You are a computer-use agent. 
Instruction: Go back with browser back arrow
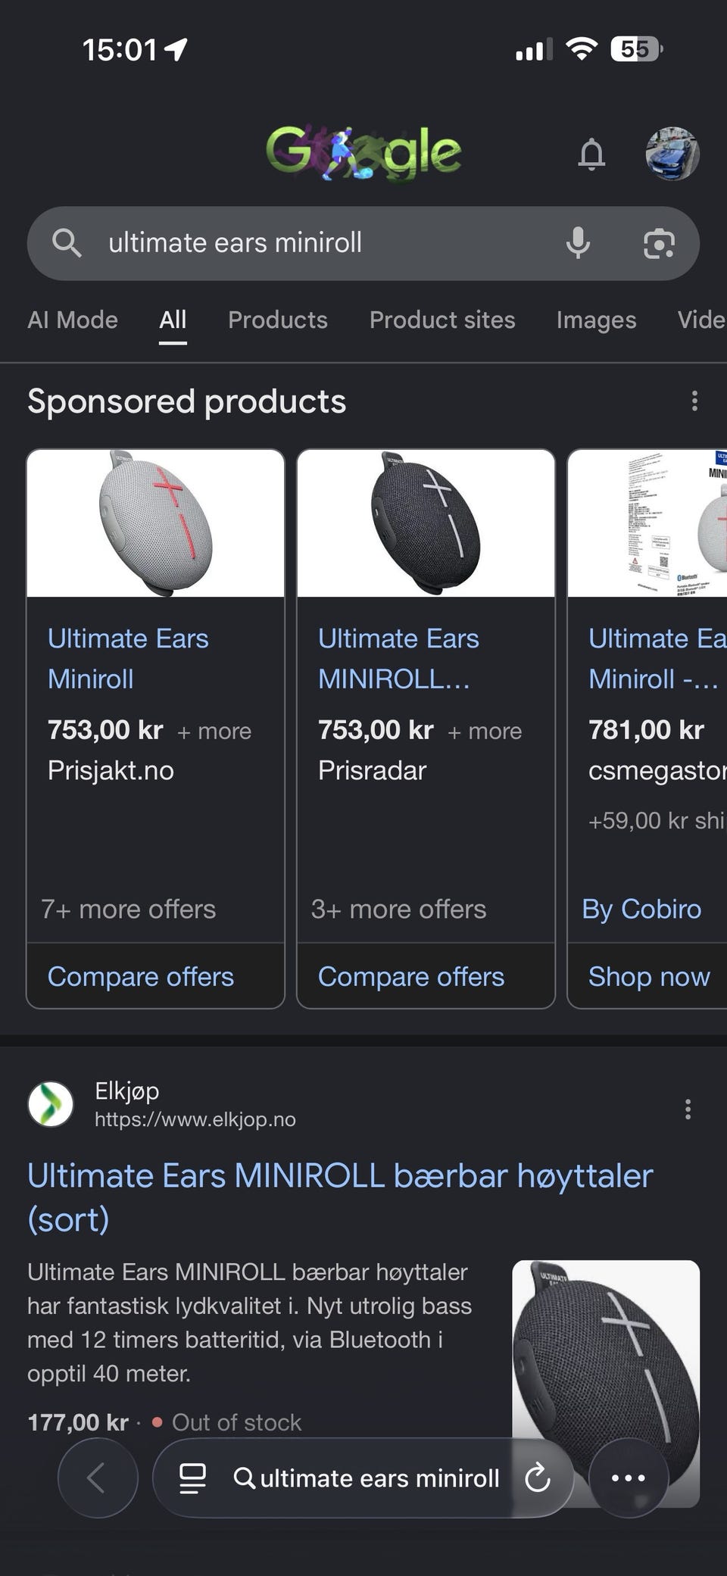pos(98,1478)
